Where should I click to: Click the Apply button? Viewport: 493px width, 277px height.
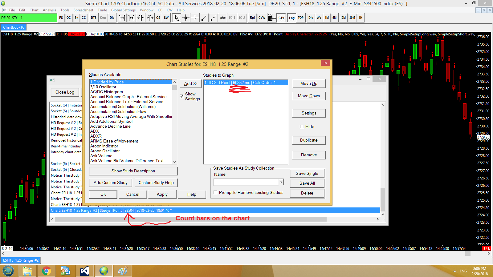162,194
